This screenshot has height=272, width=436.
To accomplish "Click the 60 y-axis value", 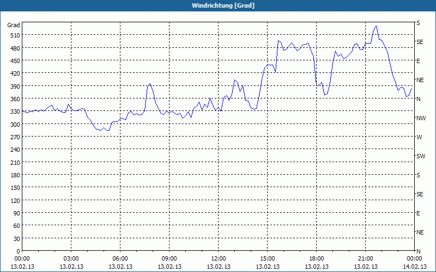I will [17, 226].
